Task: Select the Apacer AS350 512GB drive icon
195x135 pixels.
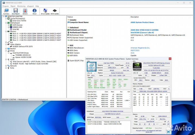Action: 14,57
